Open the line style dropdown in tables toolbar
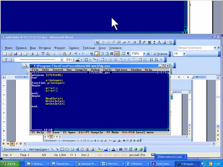Image resolution: width=223 pixels, height=167 pixels. 61,60
